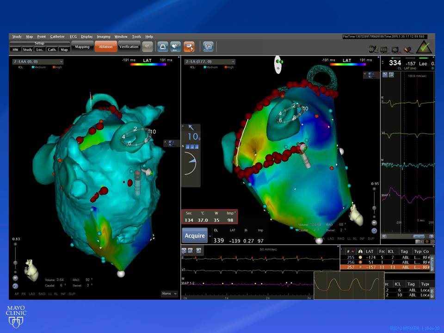
Task: Open the Imaging menu
Action: (x=104, y=37)
